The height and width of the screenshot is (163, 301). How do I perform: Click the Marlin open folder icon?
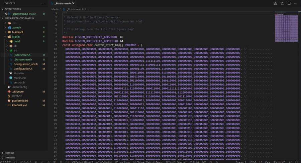coord(9,37)
